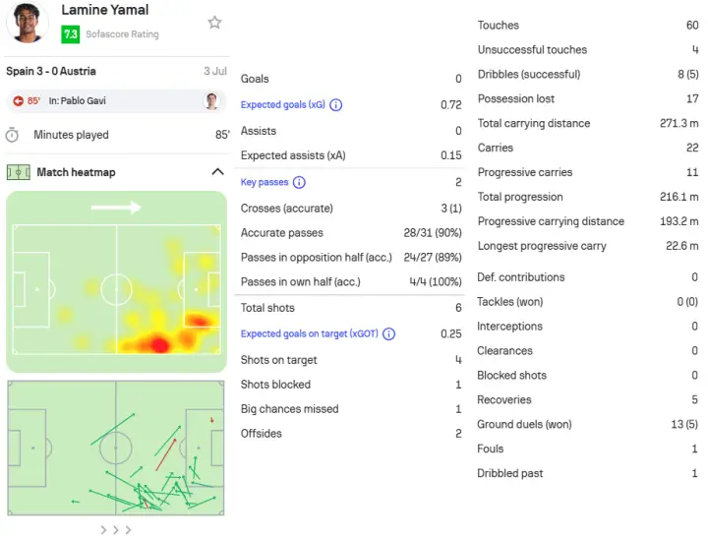Click the Lamine Yamal player name
708x540 pixels.
(105, 10)
